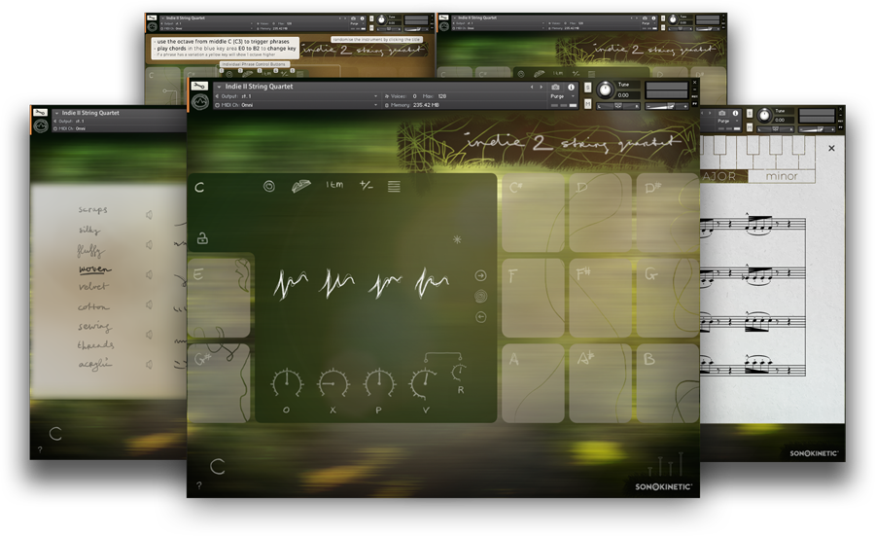Open the MIDI Ch Omni dropdown in front window

(297, 105)
